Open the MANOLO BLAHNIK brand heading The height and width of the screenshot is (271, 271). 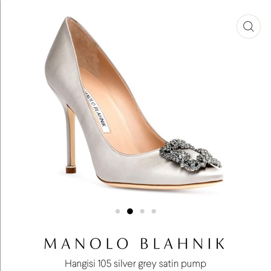click(135, 243)
